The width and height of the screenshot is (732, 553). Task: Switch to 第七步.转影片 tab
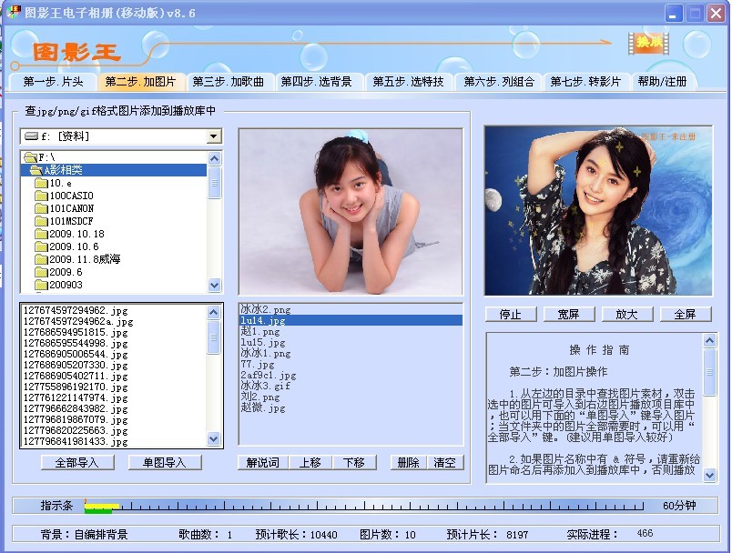585,82
